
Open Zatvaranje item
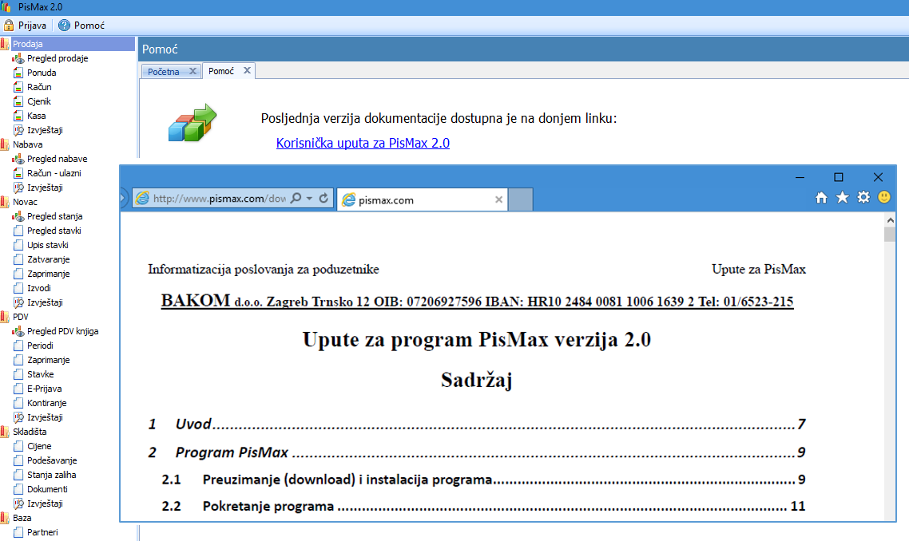pos(48,259)
